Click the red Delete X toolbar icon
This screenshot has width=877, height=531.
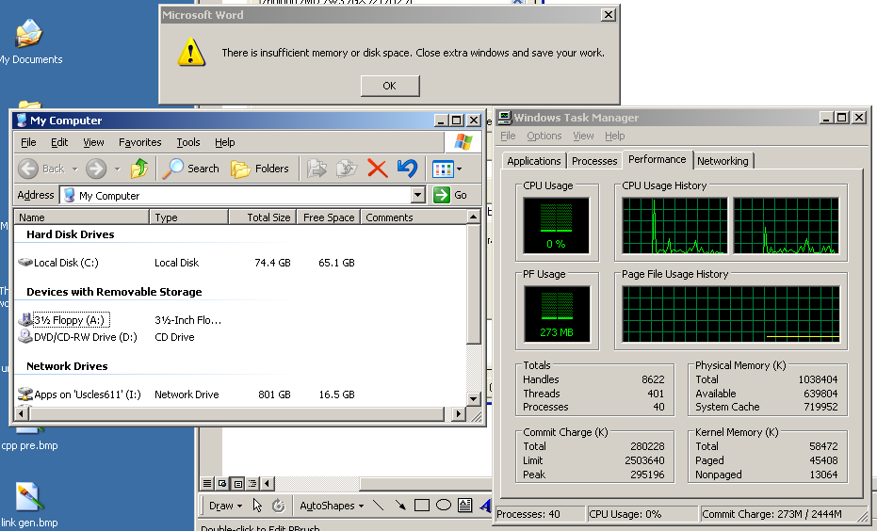click(378, 169)
